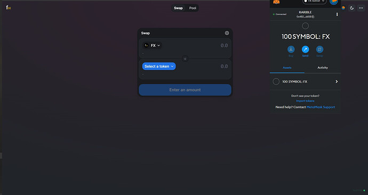Click the Send arrow icon
This screenshot has width=368, height=195.
pos(306,49)
